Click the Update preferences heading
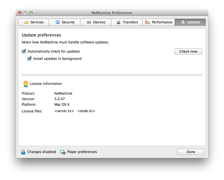The image size is (224, 180). [42, 35]
